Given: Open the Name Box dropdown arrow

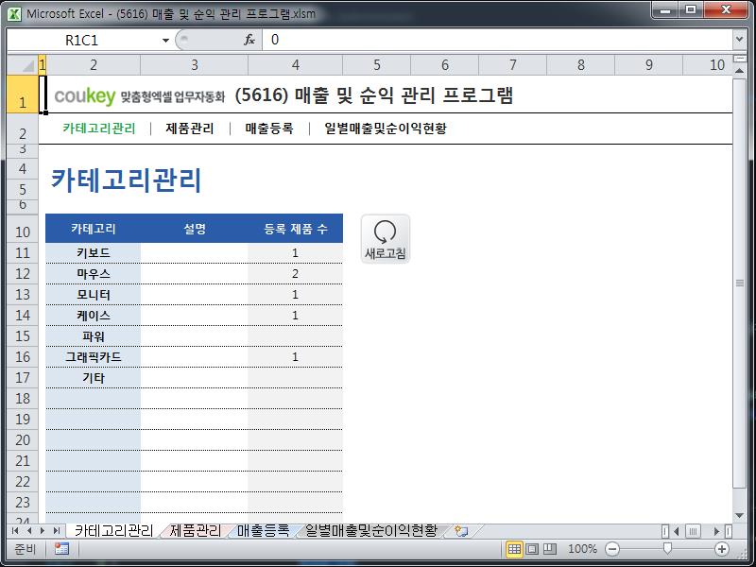Looking at the screenshot, I should [165, 40].
